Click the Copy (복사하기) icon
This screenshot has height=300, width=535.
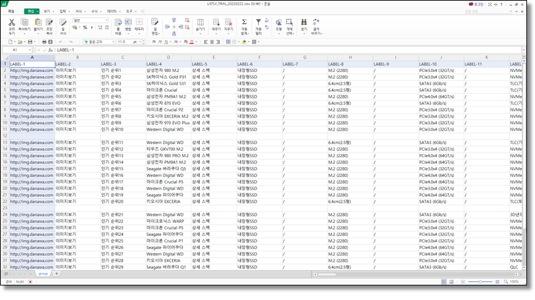tap(24, 22)
